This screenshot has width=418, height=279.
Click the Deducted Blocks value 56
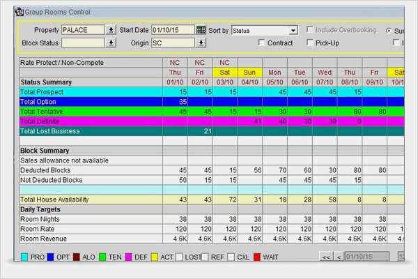[258, 170]
